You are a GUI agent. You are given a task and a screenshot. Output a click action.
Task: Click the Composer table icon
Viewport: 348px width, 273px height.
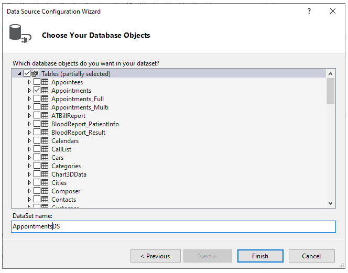[45, 191]
